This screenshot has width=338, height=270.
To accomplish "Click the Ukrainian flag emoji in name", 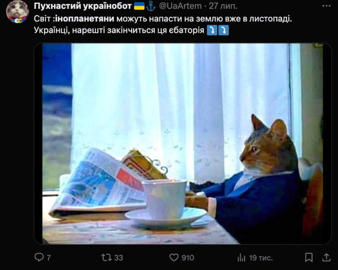I will point(139,6).
